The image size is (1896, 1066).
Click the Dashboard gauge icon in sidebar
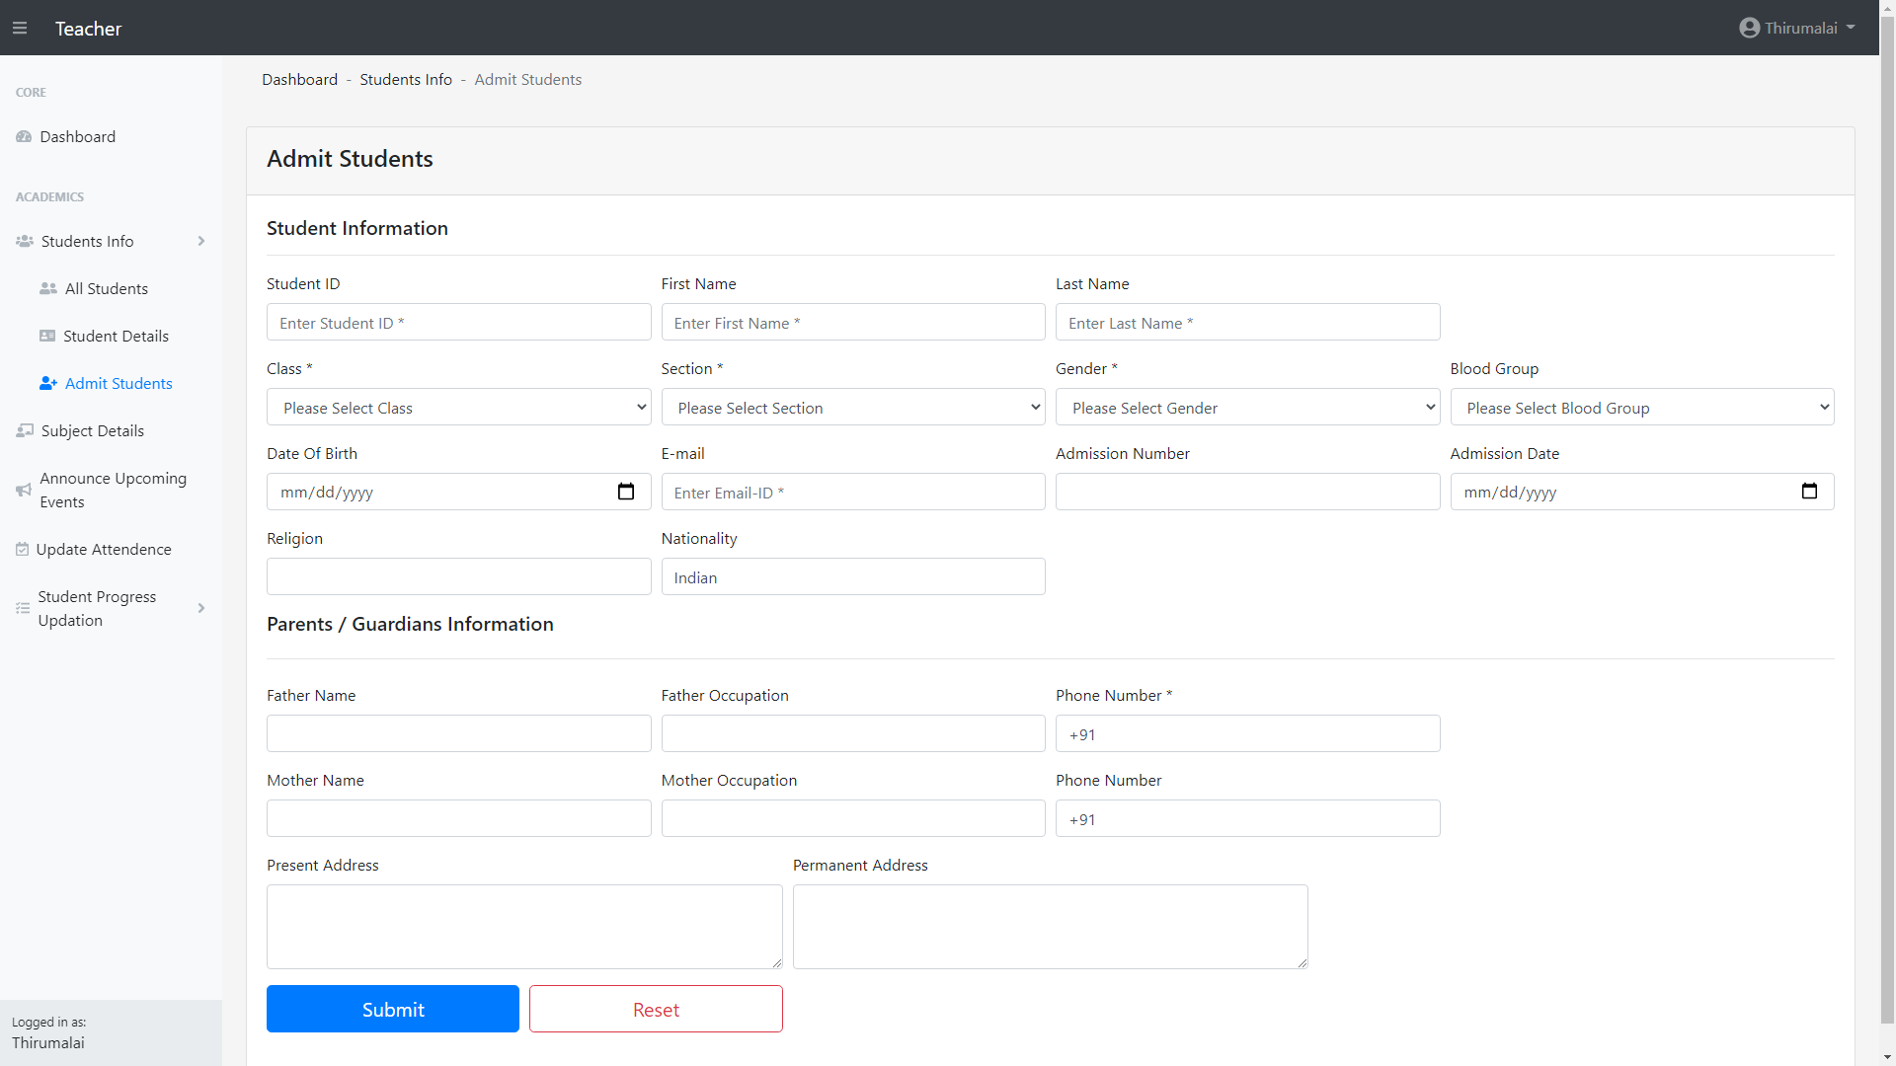tap(24, 137)
